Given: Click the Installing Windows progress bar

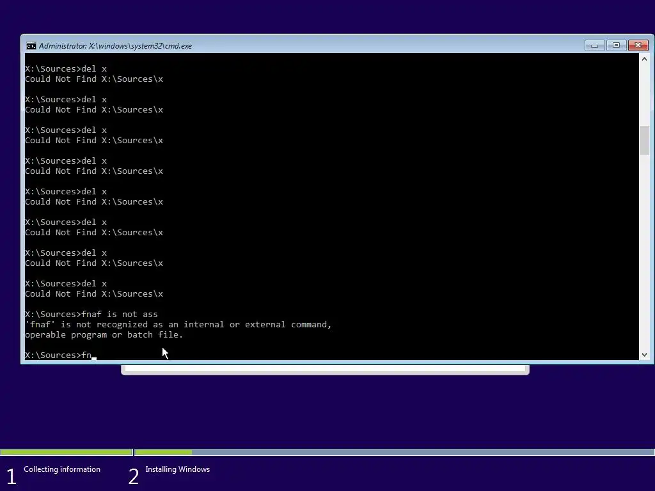Looking at the screenshot, I should point(394,452).
